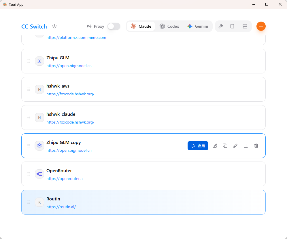287x239 pixels.
Task: View usage chart for Zhipu GLM copy
Action: tap(246, 146)
